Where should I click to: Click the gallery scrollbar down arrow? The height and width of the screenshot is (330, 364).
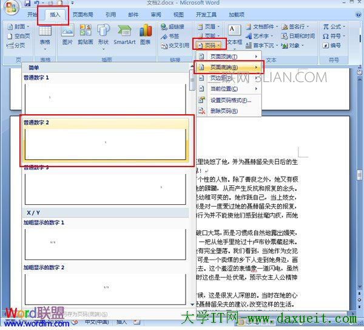point(192,304)
